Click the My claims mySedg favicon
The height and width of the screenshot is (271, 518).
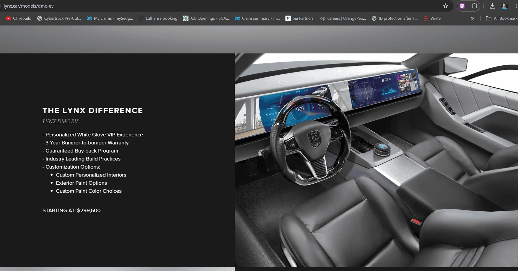click(89, 18)
